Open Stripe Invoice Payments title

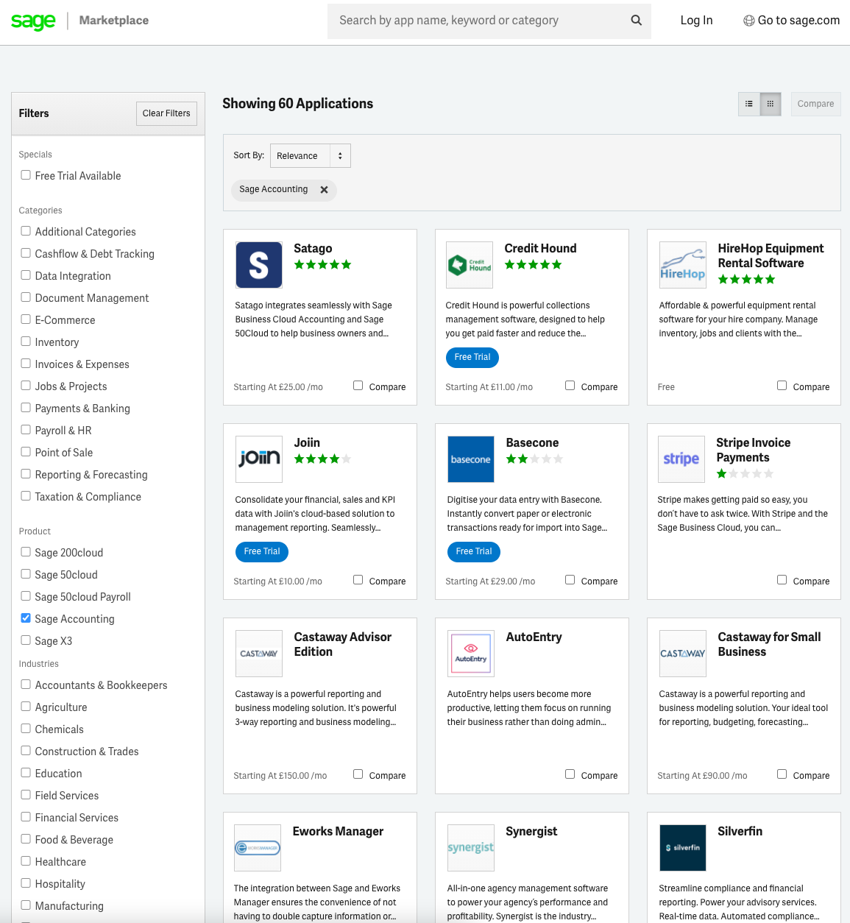coord(753,450)
